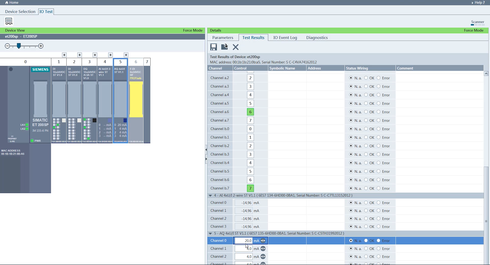
Task: Click the device view zoom slider handle
Action: point(19,46)
